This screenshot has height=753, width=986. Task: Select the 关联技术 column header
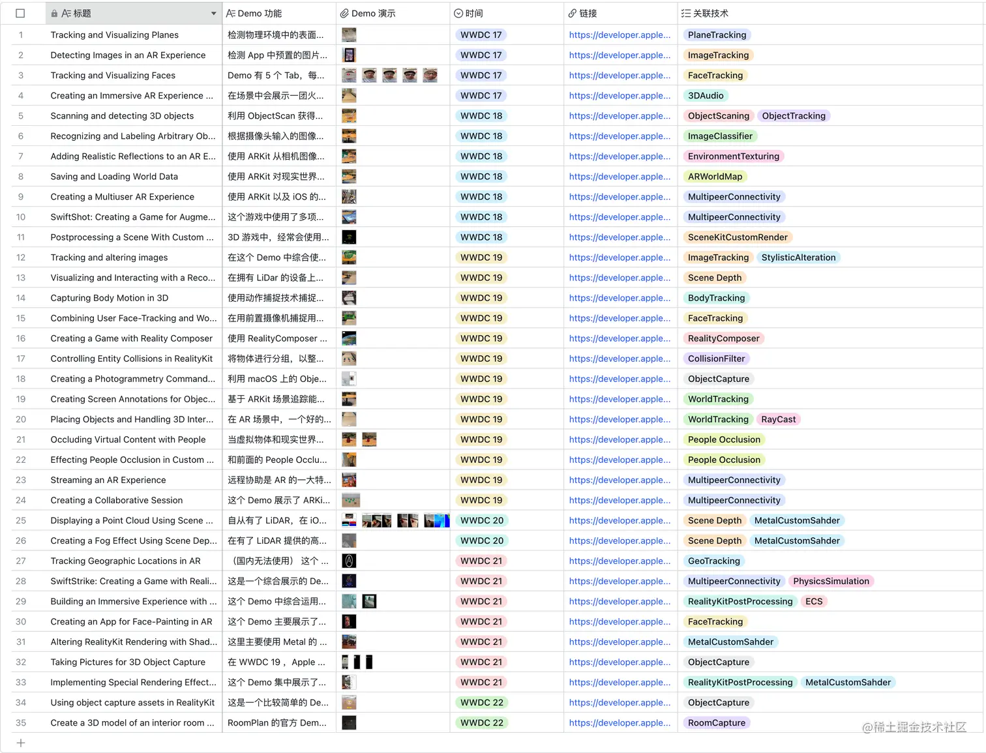831,13
